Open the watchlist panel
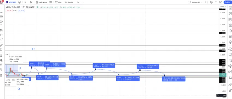 tap(230, 8)
